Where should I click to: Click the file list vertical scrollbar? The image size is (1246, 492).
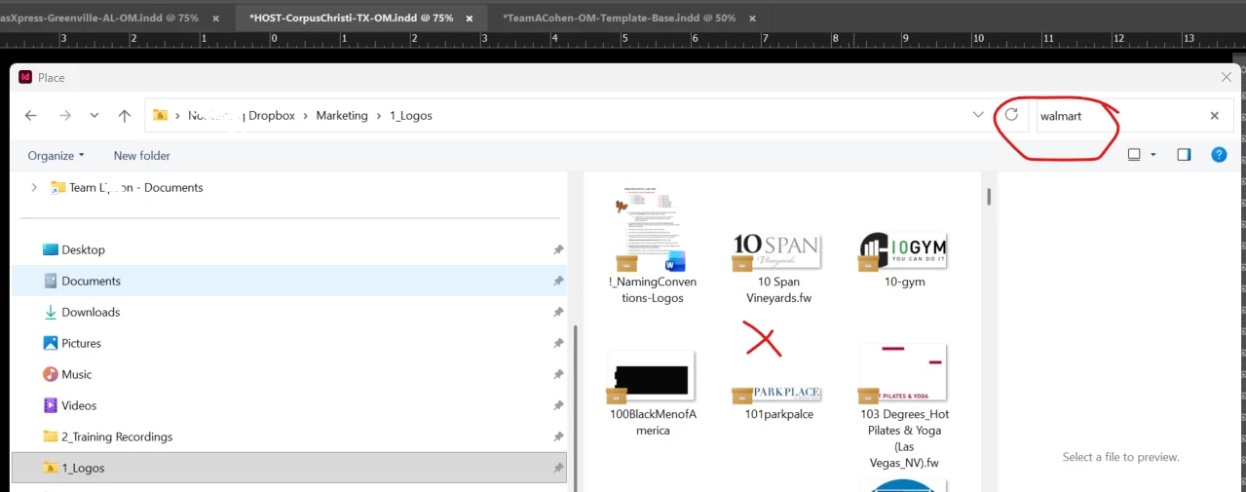click(989, 197)
